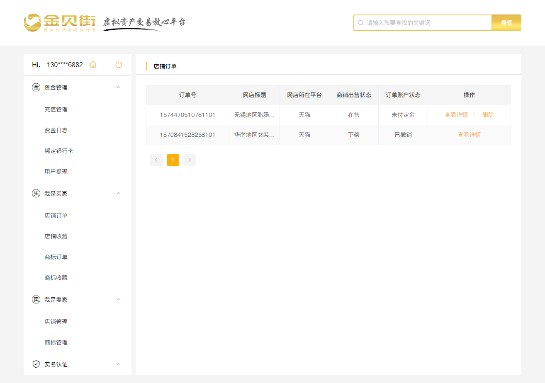
Task: Open 商标收藏 in sidebar
Action: click(x=56, y=278)
